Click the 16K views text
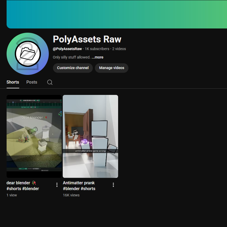The width and height of the screenshot is (227, 227). (71, 195)
